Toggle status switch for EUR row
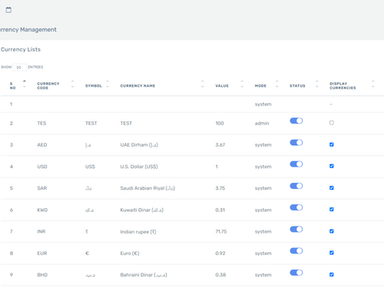 (x=296, y=250)
